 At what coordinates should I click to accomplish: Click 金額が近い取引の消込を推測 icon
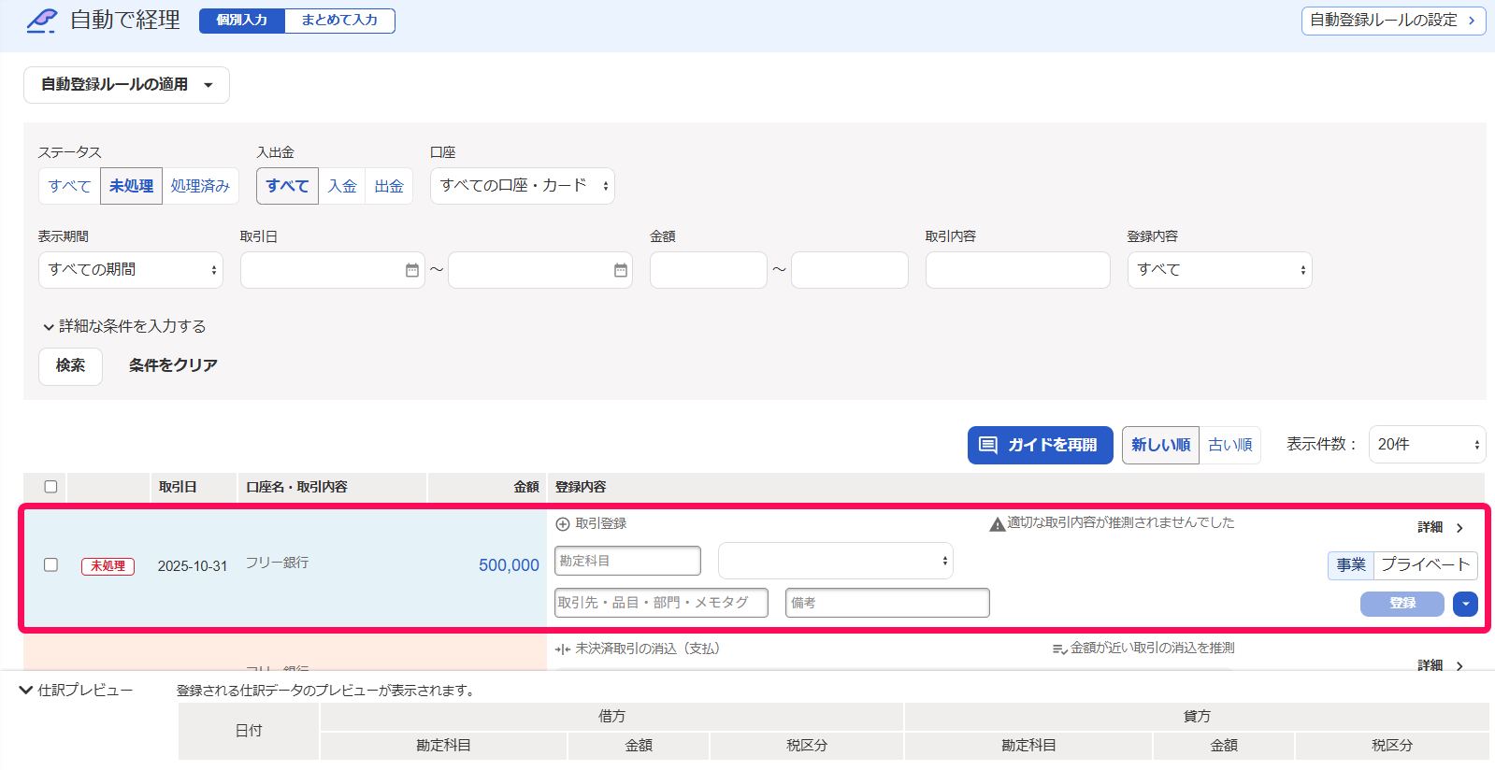point(1059,649)
